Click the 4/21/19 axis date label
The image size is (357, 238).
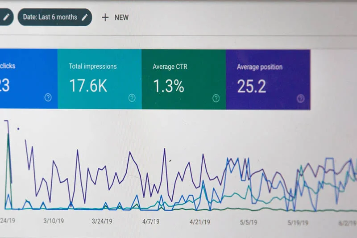tap(199, 222)
